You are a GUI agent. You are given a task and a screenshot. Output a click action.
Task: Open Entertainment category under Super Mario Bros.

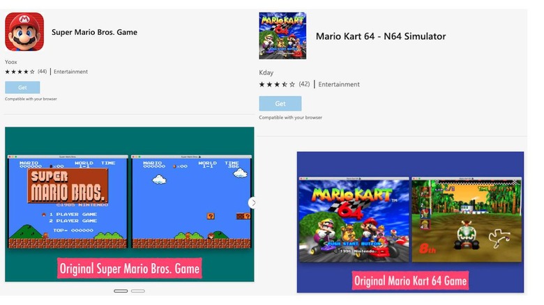click(x=70, y=72)
